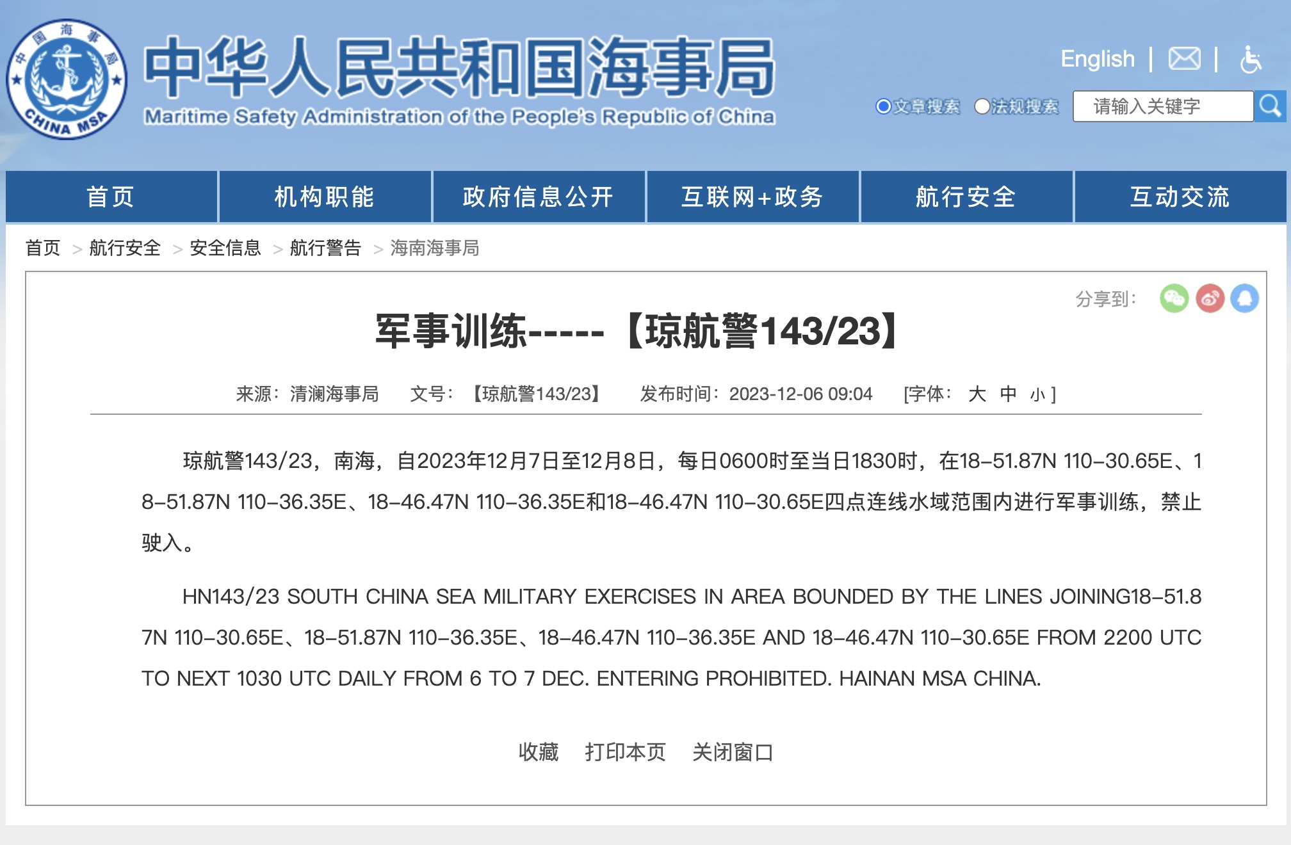The height and width of the screenshot is (845, 1291).
Task: Open 机构职能 navigation menu
Action: pyautogui.click(x=325, y=197)
